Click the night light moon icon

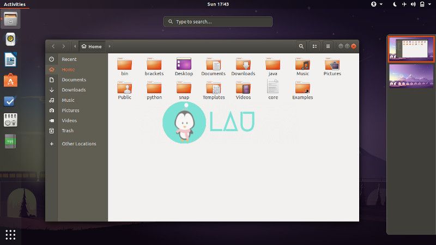pyautogui.click(x=395, y=4)
